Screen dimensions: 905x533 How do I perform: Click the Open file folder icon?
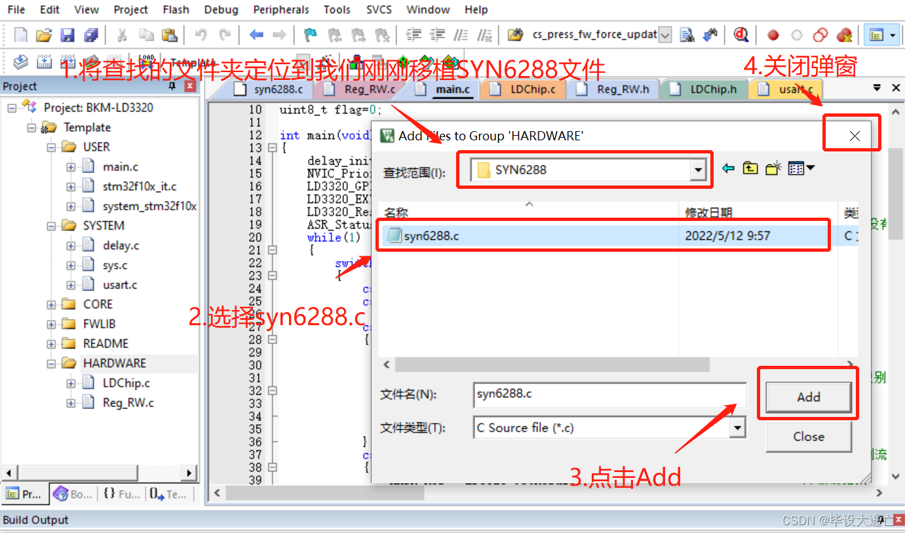pyautogui.click(x=43, y=35)
